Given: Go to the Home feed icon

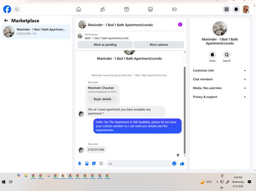Looking at the screenshot, I should click(78, 9).
